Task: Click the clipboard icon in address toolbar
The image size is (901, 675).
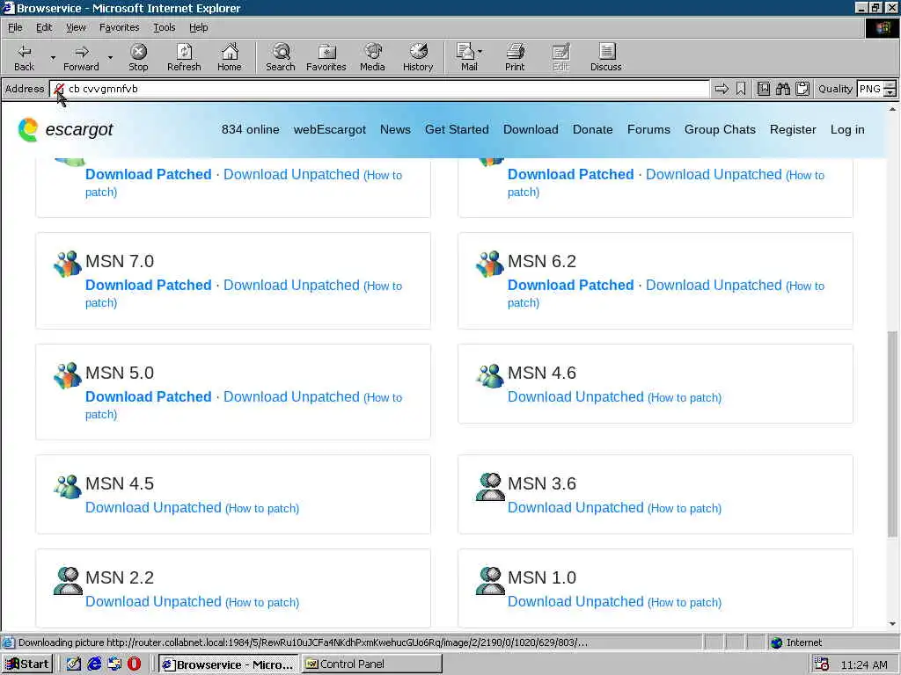Action: 802,89
